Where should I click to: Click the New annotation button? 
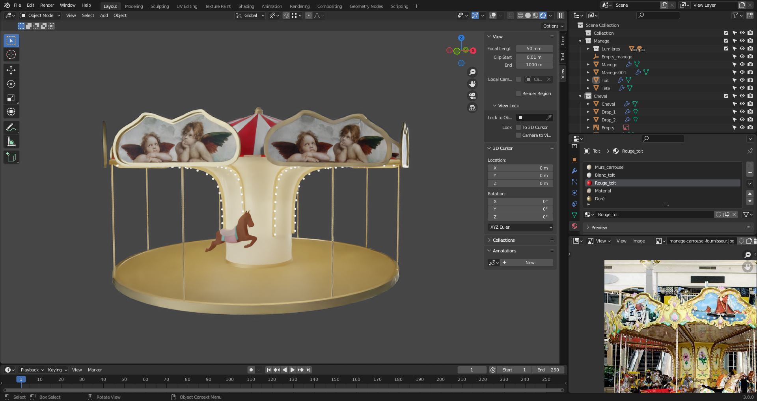(530, 263)
